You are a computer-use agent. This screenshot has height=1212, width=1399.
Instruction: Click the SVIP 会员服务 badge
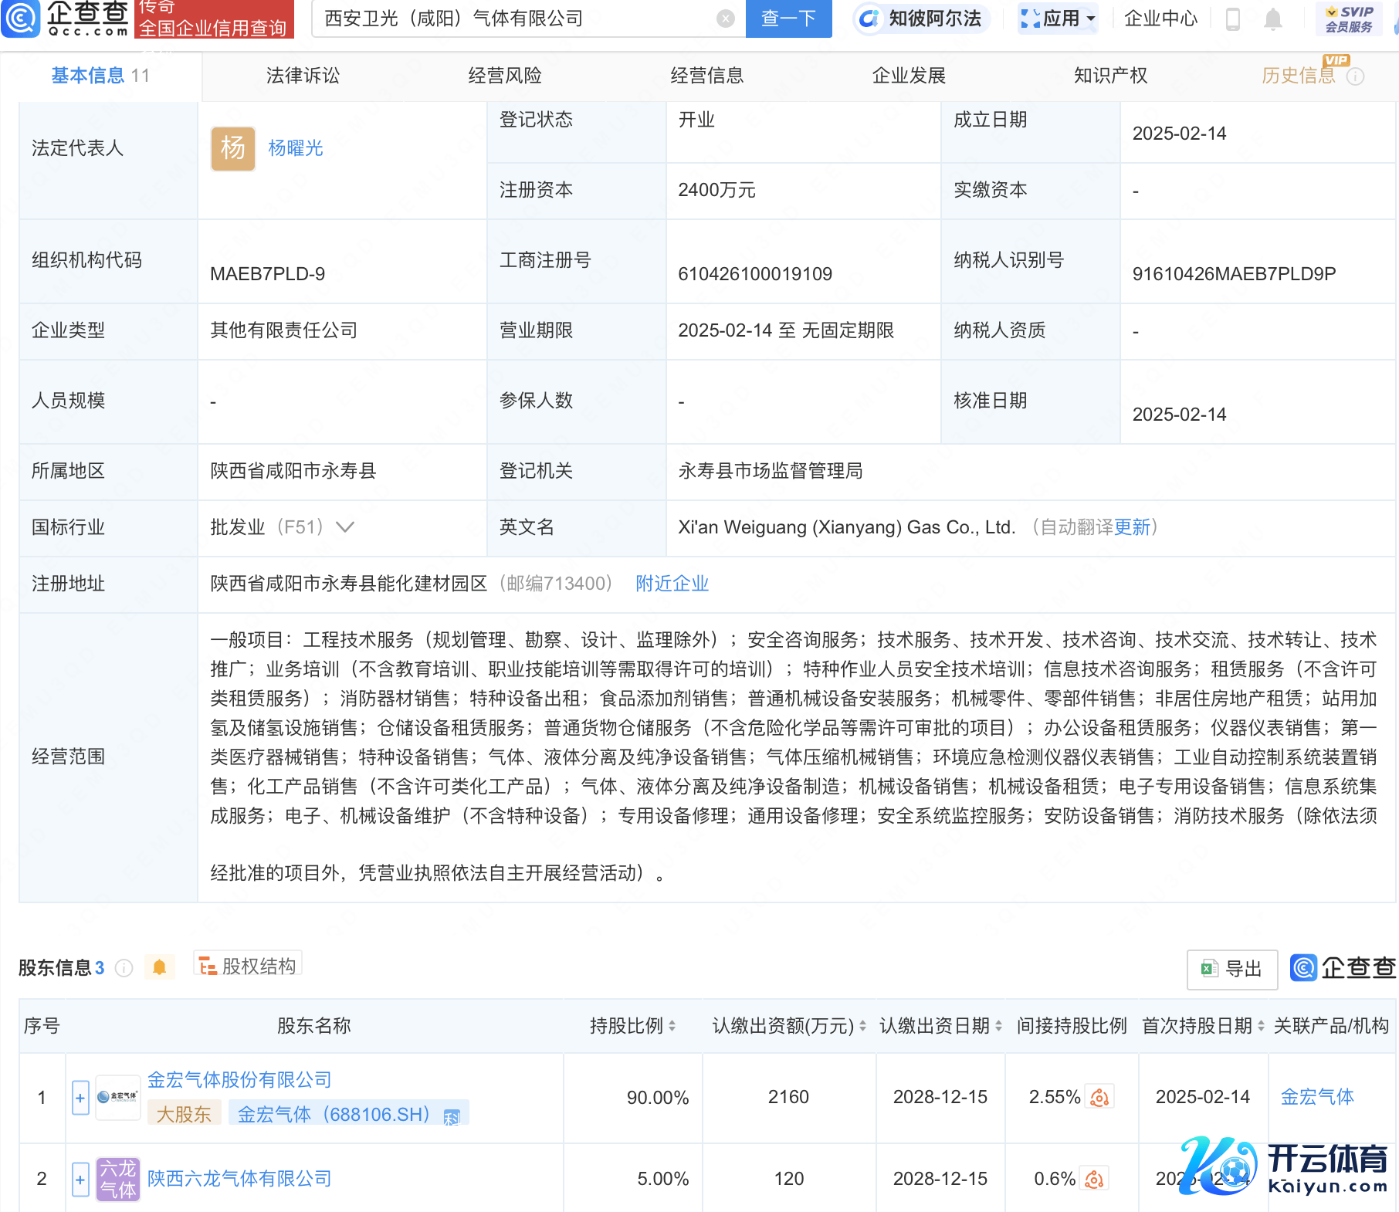pyautogui.click(x=1348, y=19)
